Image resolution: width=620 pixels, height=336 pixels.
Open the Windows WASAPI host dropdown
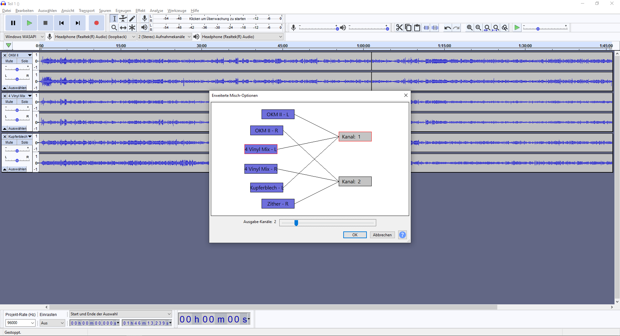point(24,37)
